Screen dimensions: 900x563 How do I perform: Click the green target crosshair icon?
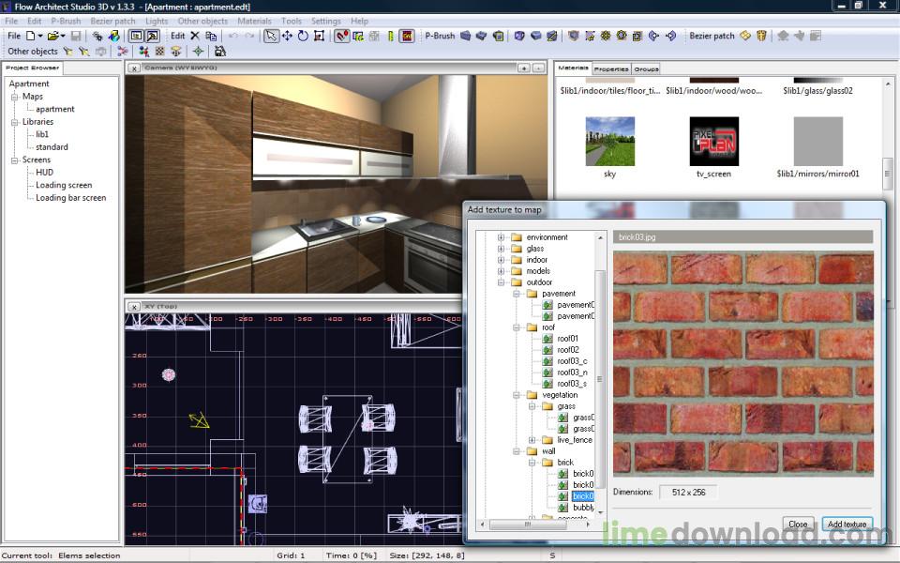coord(198,51)
